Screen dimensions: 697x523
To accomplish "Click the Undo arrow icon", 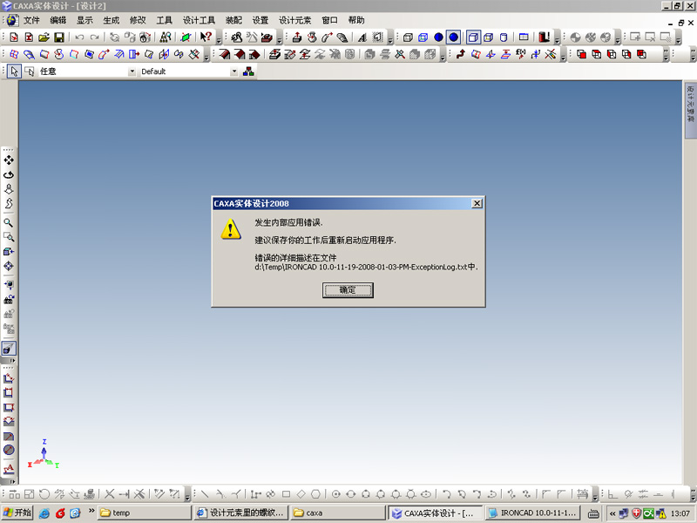I will tap(79, 37).
